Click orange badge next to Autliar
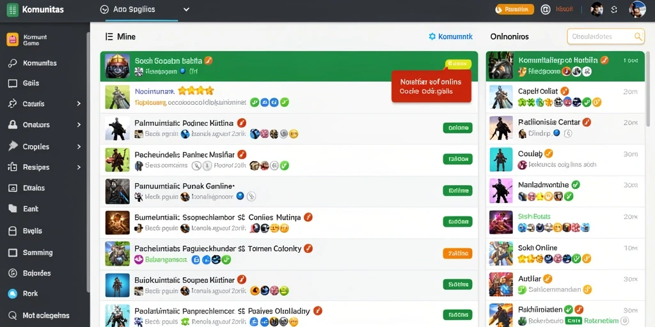655x327 pixels. (548, 278)
